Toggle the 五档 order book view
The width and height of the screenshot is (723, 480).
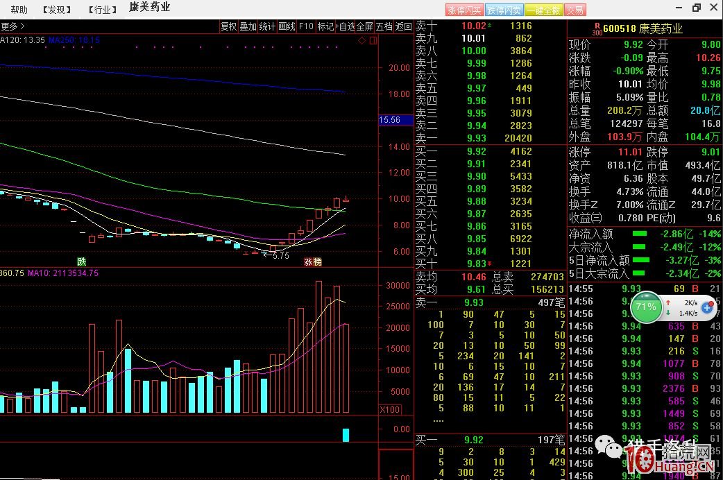[x=384, y=26]
